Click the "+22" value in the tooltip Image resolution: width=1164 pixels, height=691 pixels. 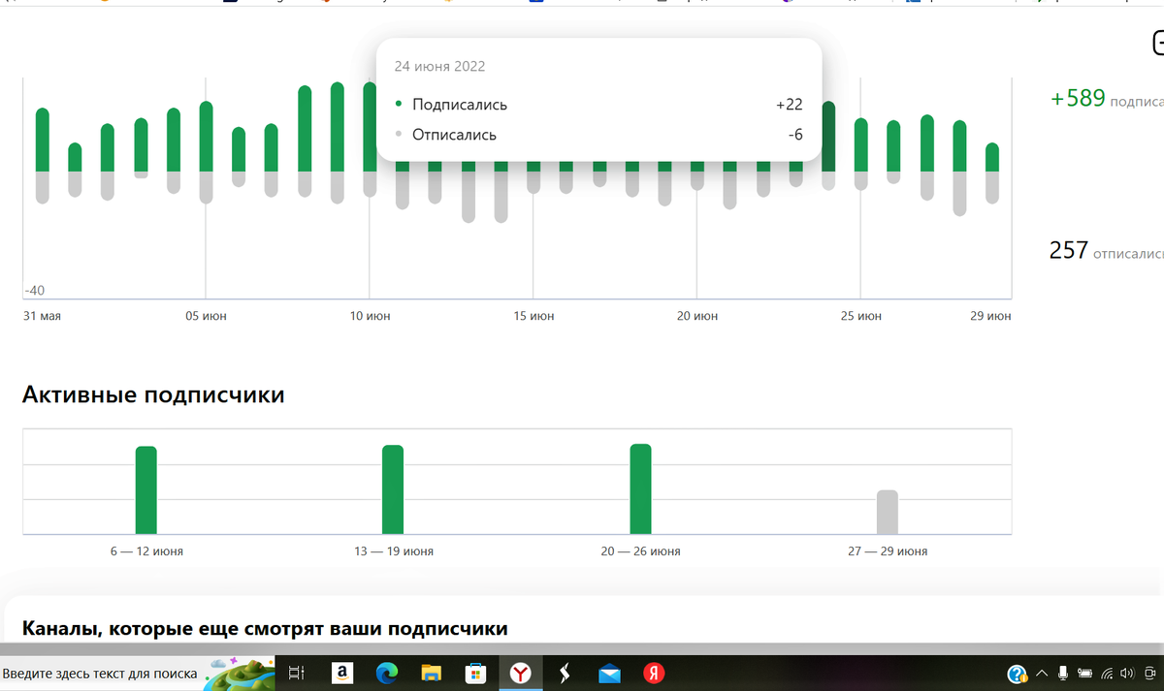(x=789, y=105)
